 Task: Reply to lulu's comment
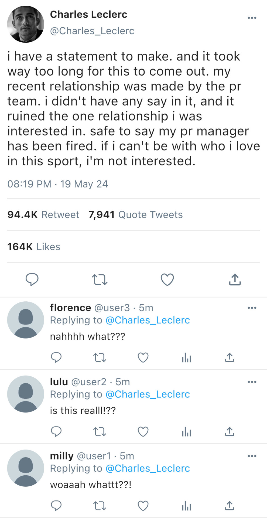[56, 432]
